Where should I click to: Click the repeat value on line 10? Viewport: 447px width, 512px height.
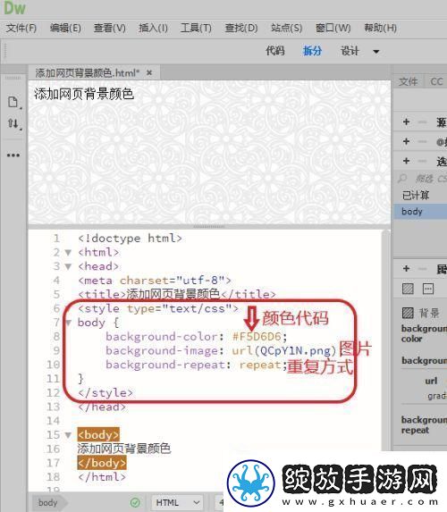260,365
